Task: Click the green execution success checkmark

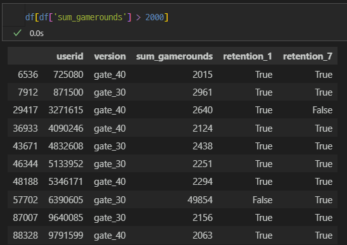Action: pyautogui.click(x=17, y=33)
